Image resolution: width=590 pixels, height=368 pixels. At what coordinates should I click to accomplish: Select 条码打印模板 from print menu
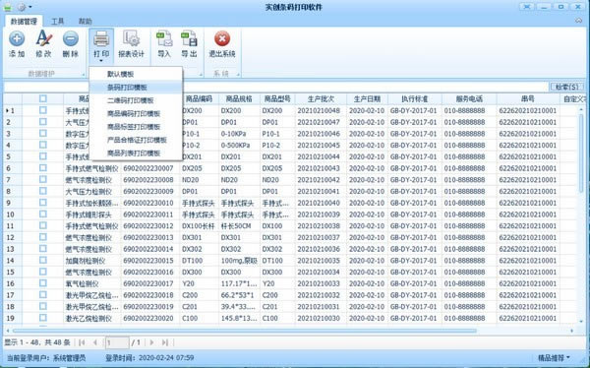(x=136, y=87)
